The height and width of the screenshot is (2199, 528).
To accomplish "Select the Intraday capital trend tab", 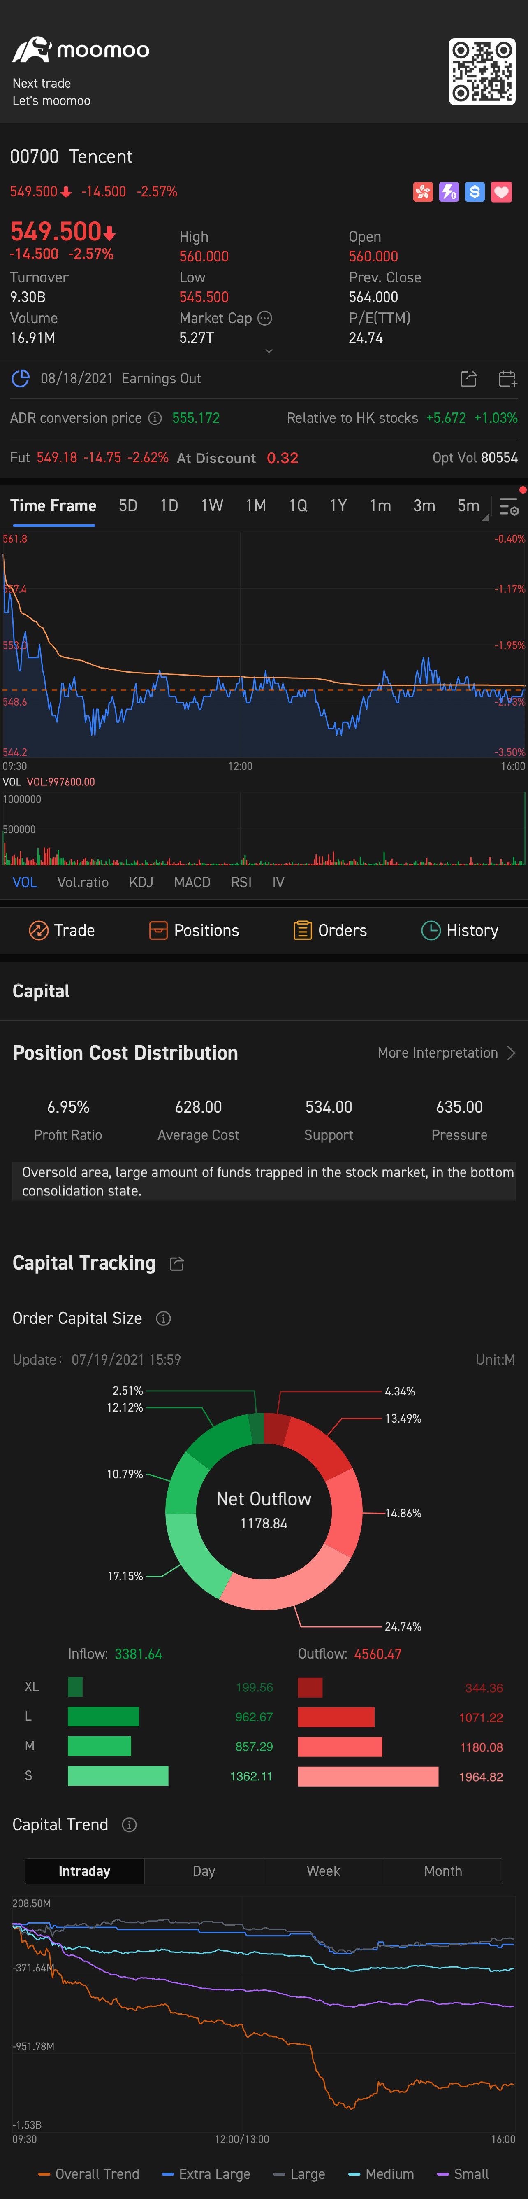I will (84, 1871).
